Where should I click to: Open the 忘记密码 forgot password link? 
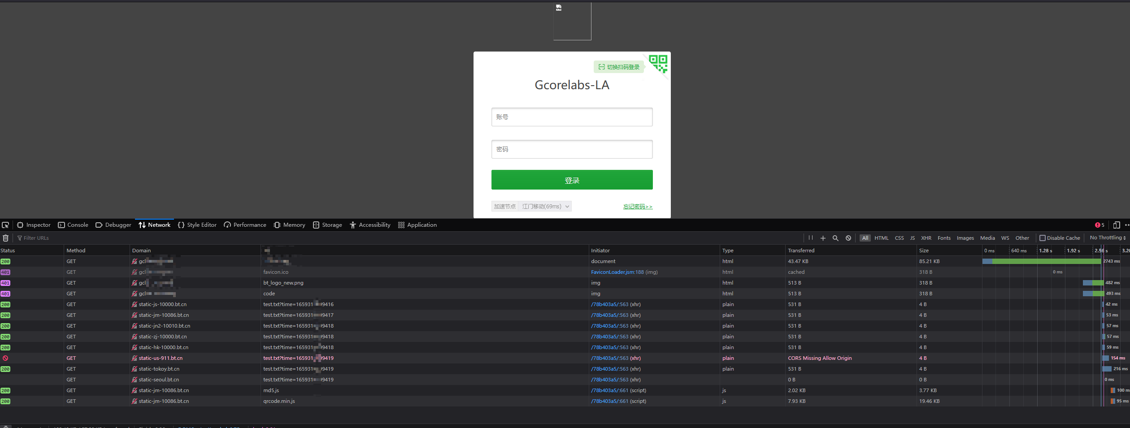[638, 207]
